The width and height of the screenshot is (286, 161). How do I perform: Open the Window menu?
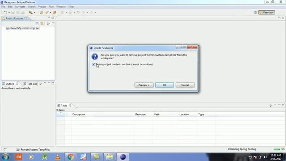point(61,7)
